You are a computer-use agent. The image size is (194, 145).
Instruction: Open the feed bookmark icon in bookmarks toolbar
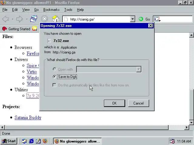(35, 29)
